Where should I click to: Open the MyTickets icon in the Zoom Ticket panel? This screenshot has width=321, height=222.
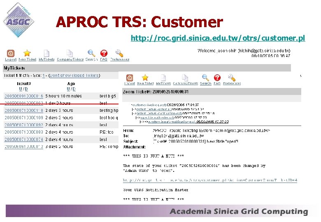[x=163, y=78]
